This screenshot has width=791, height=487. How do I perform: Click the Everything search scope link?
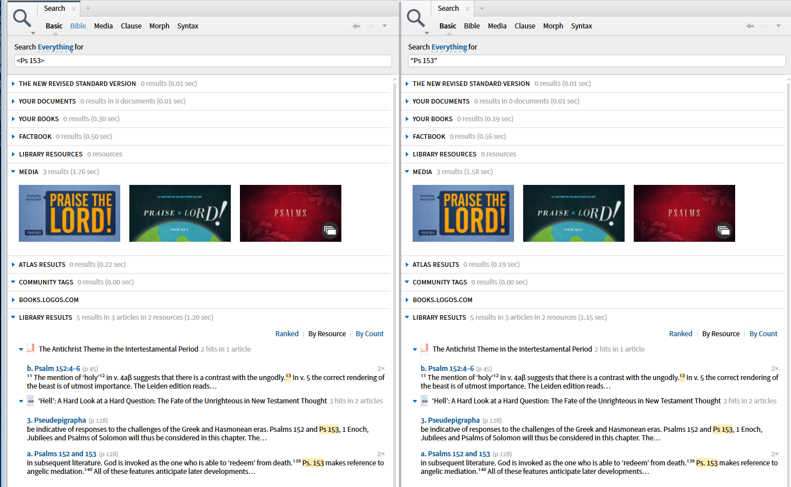click(55, 47)
